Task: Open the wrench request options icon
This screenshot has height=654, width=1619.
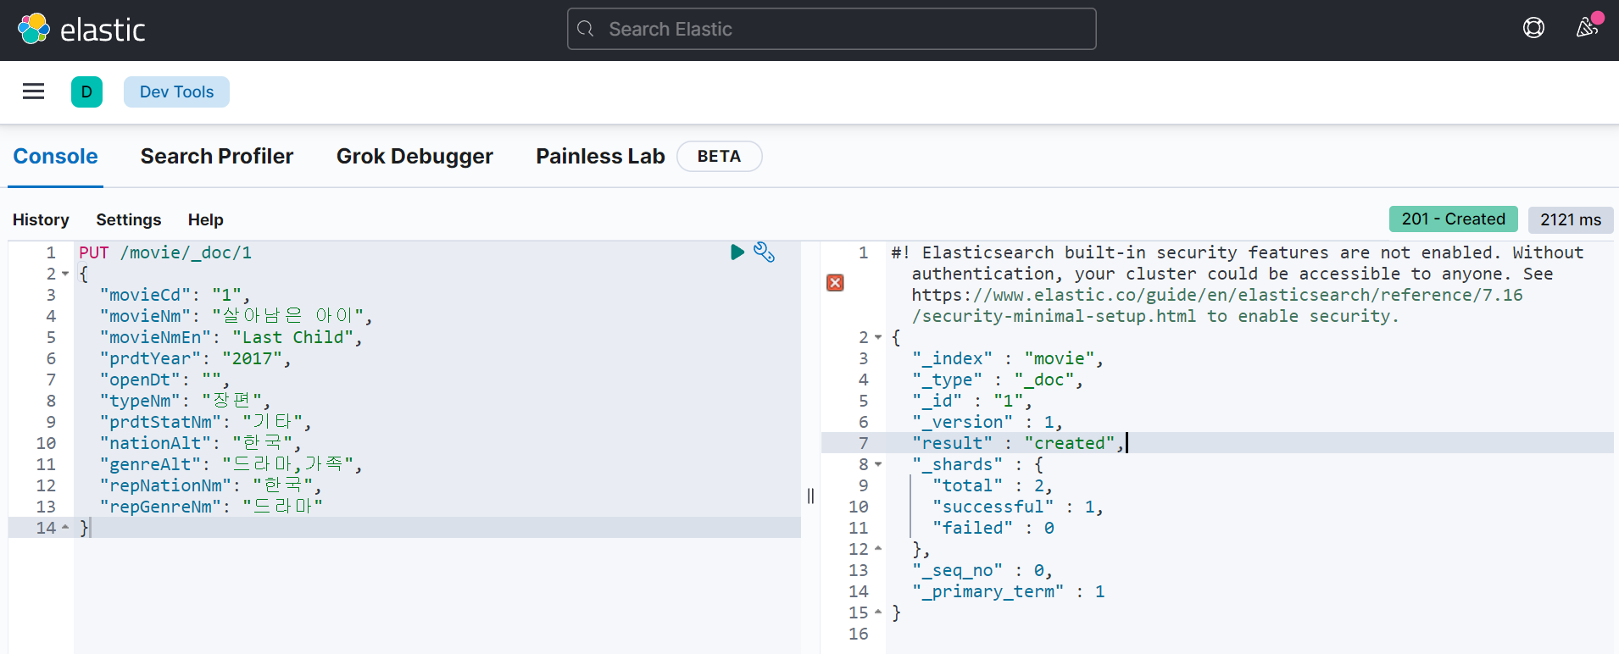Action: click(764, 252)
